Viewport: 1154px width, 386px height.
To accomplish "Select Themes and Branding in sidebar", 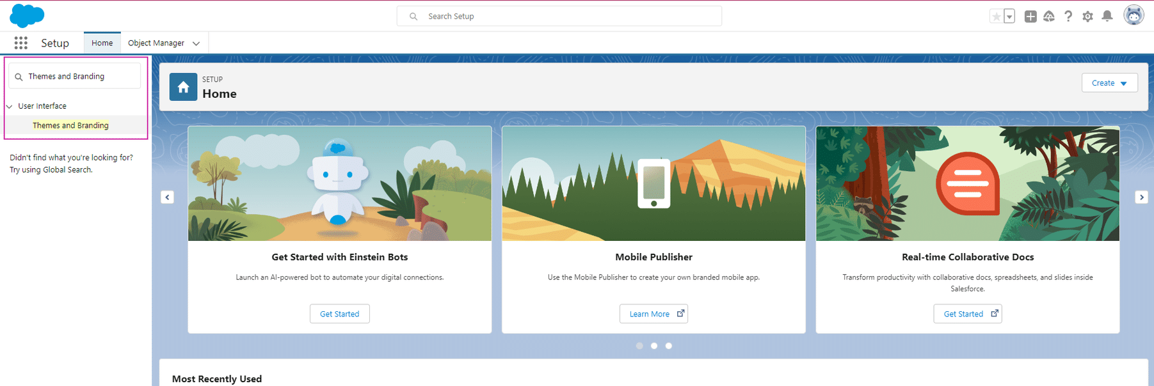I will tap(70, 125).
